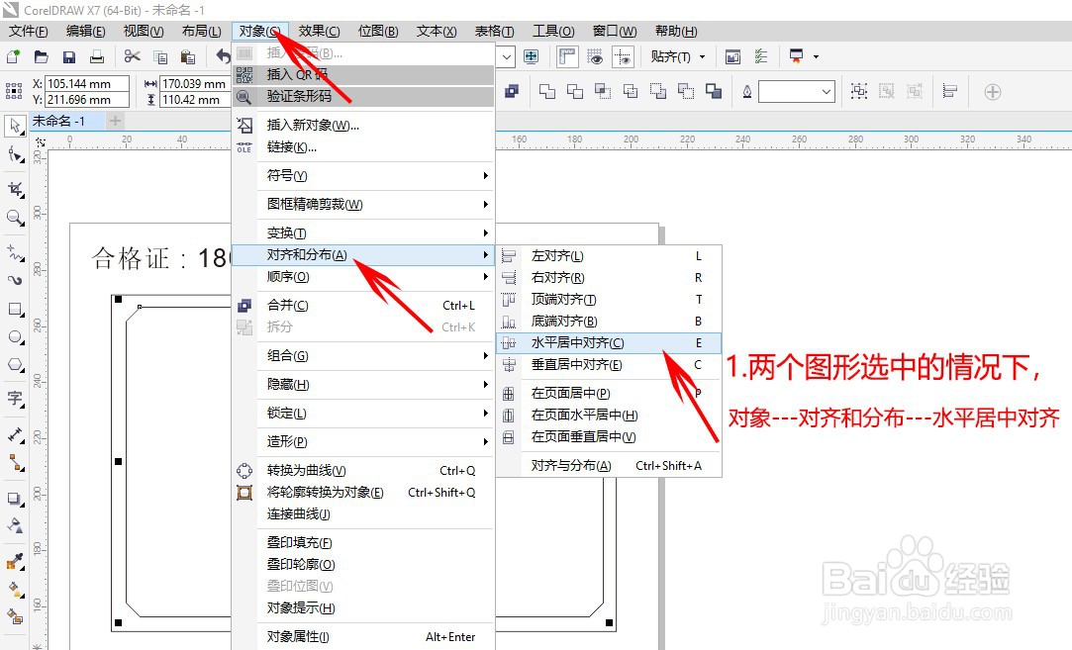Select the Interactive Fill tool
This screenshot has height=650, width=1072.
click(x=15, y=589)
